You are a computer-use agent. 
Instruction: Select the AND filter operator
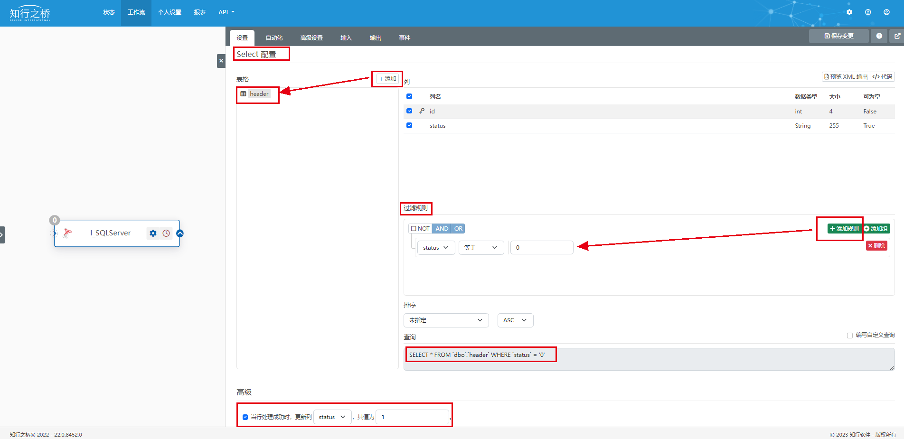point(442,229)
